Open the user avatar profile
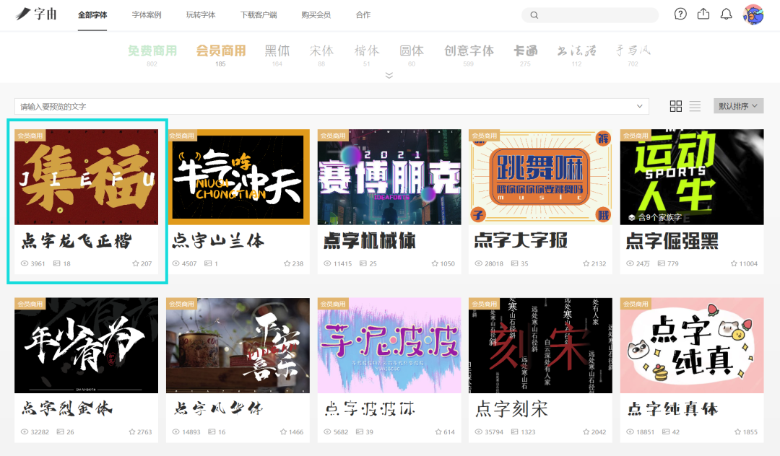This screenshot has width=780, height=456. (753, 14)
